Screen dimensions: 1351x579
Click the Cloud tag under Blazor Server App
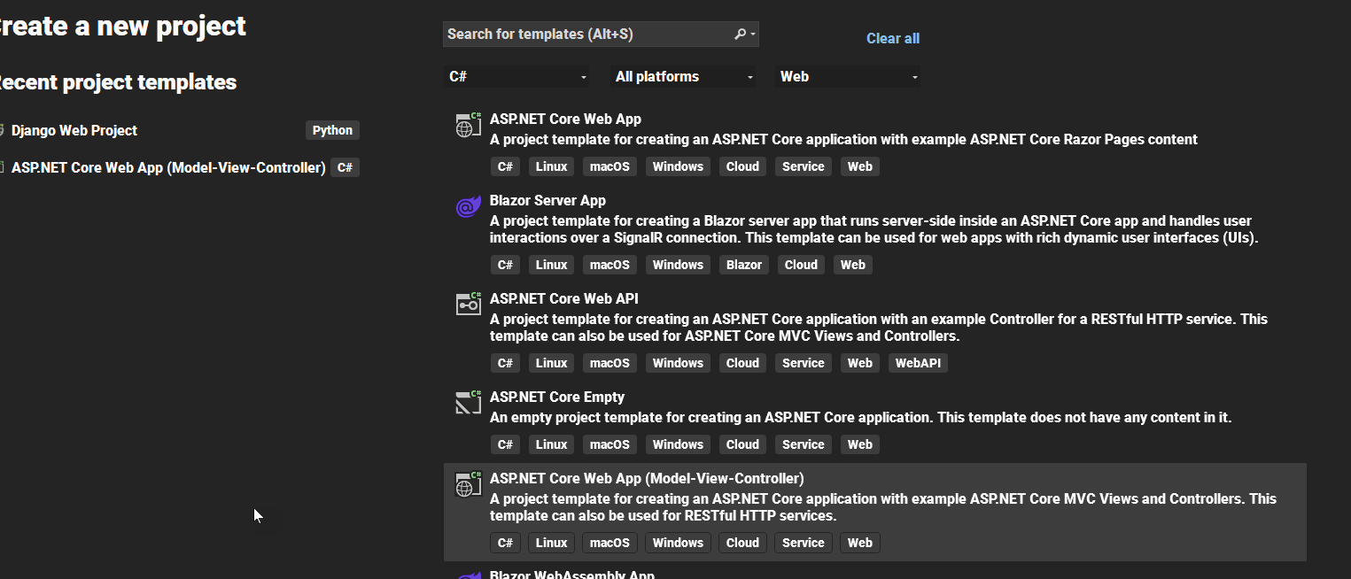coord(801,265)
